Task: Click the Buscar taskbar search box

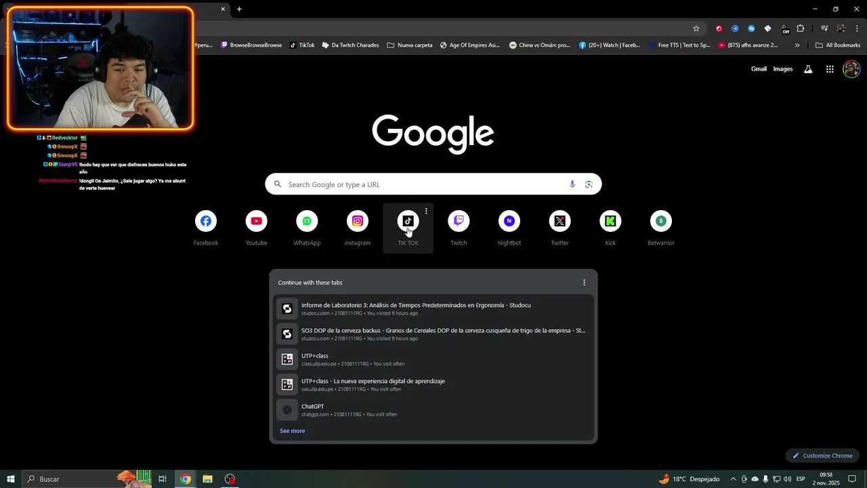Action: pos(88,479)
